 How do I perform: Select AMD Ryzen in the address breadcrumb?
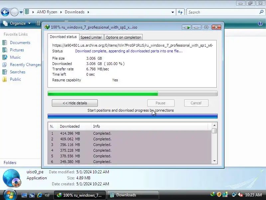pyautogui.click(x=47, y=12)
